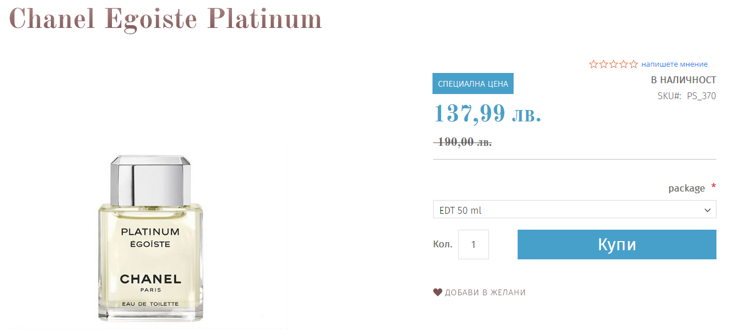Screen dimensions: 737x330
Task: Click the 'СПЕЦИАЛНА ЦЕНА' badge
Action: pos(473,84)
